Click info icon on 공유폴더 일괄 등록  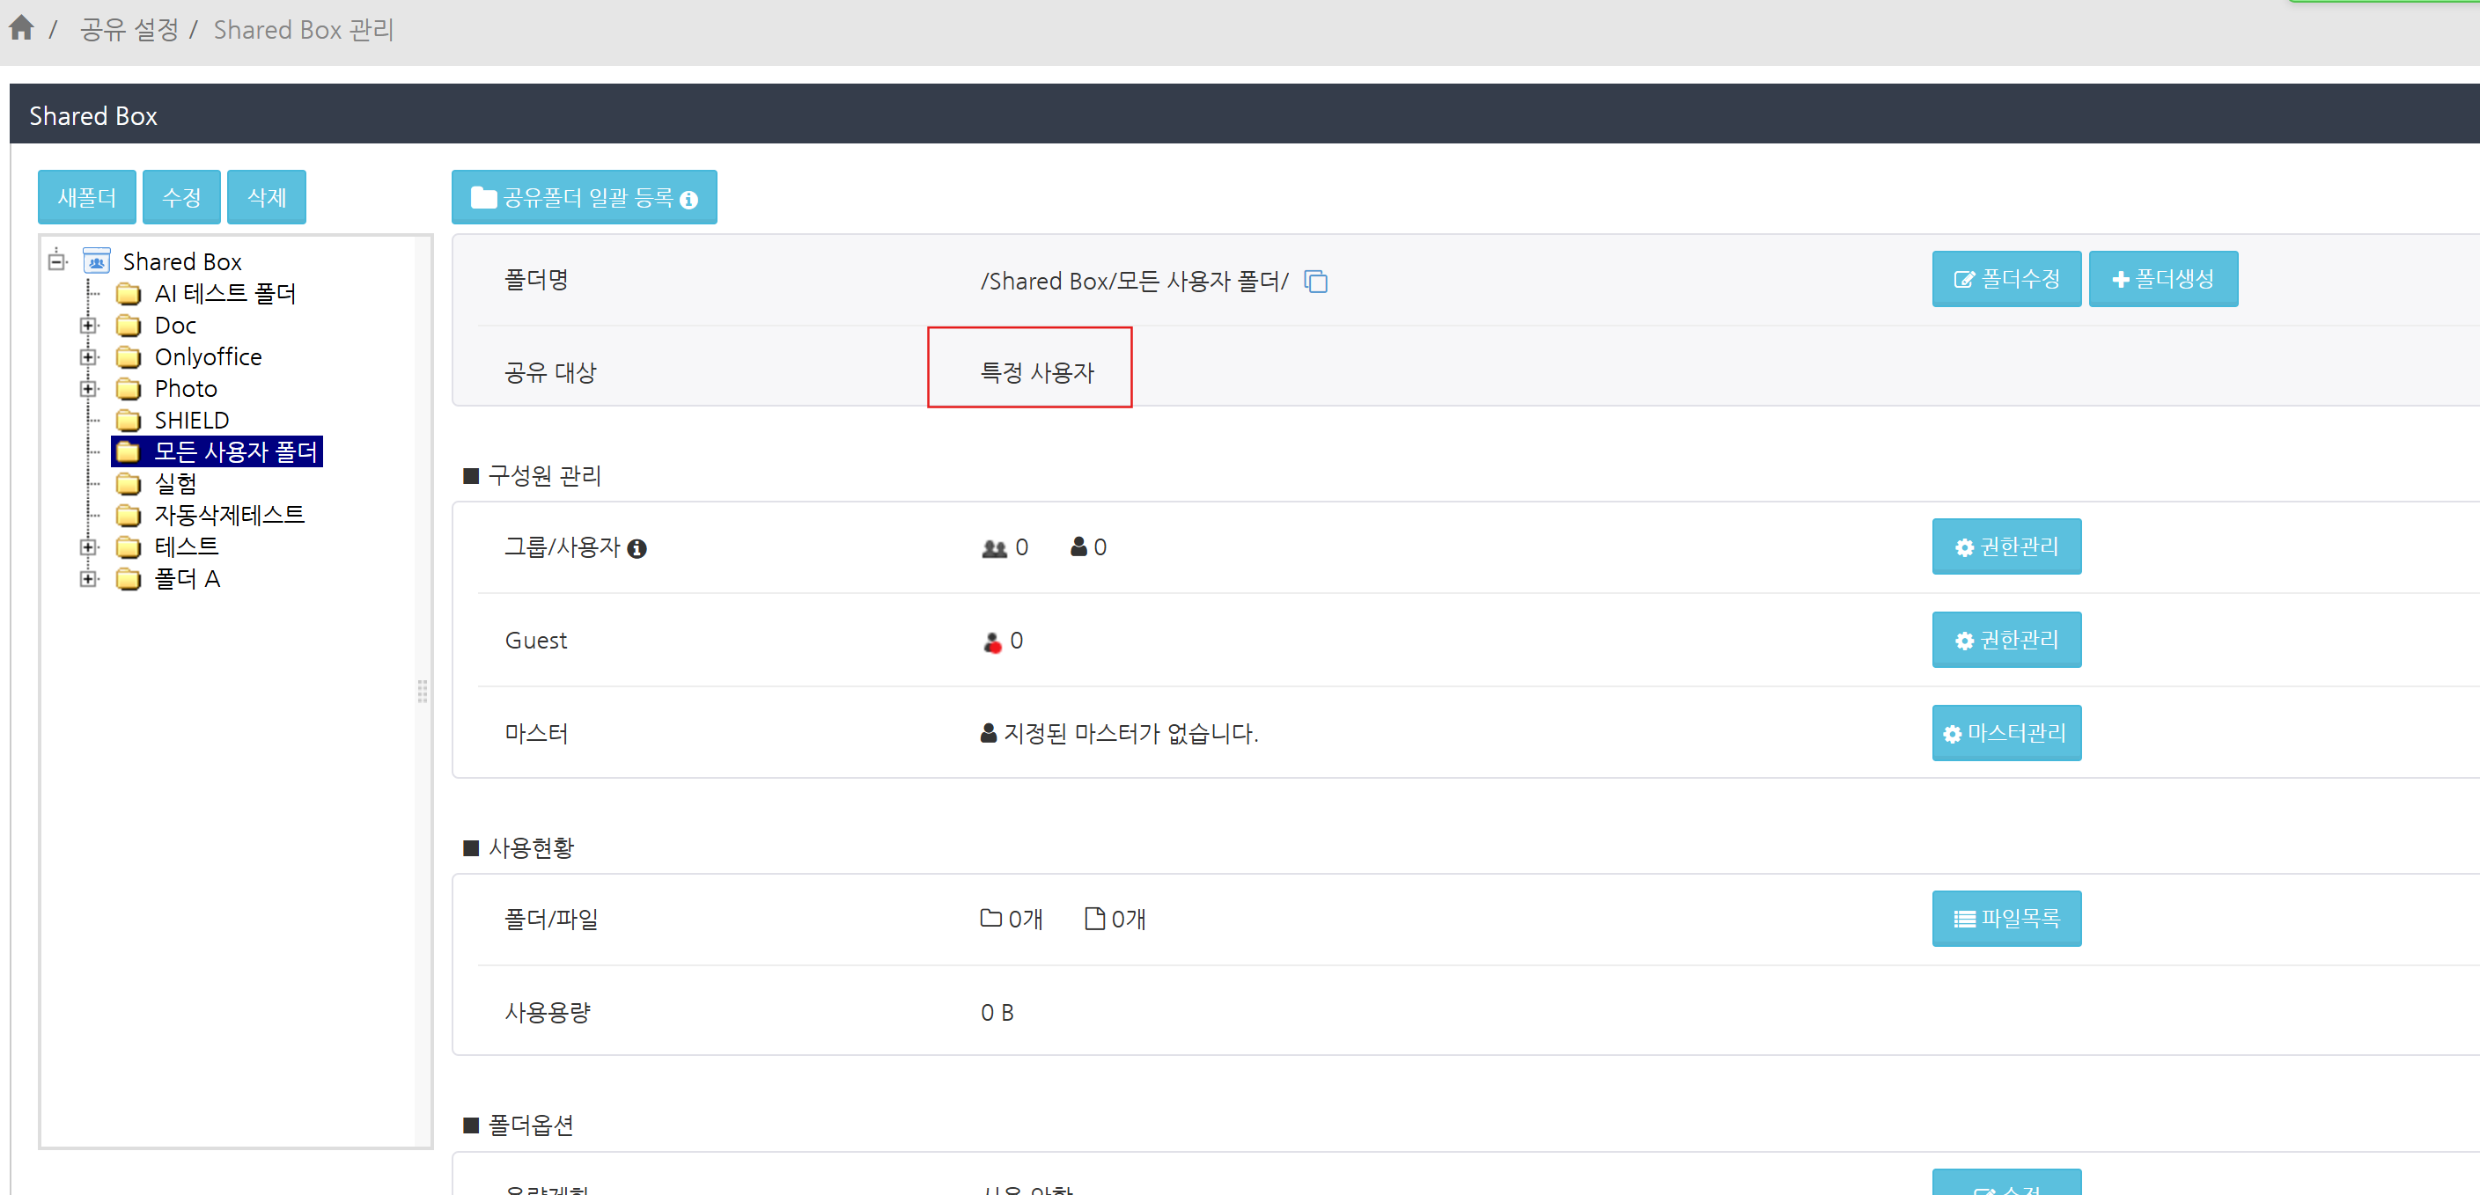[x=688, y=199]
